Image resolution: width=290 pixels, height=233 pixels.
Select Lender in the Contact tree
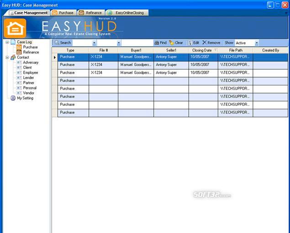28,78
